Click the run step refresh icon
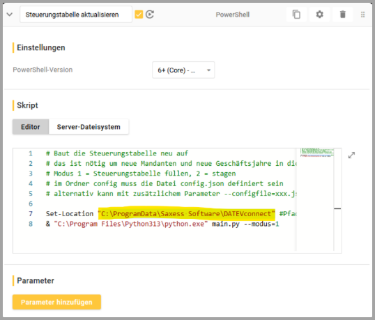Viewport: 375px width, 320px height. click(150, 15)
